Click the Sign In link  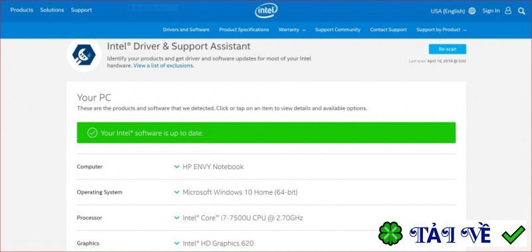coord(491,11)
